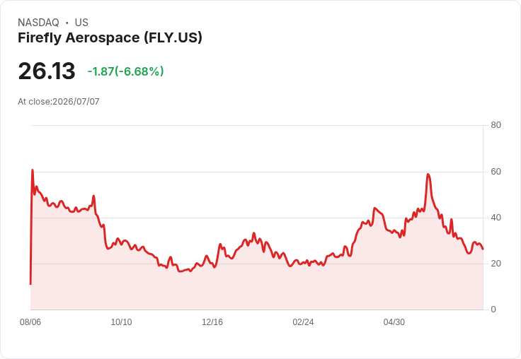Click the At close:2026/07/07 date text
Viewport: 521px width, 359px height.
[x=59, y=102]
